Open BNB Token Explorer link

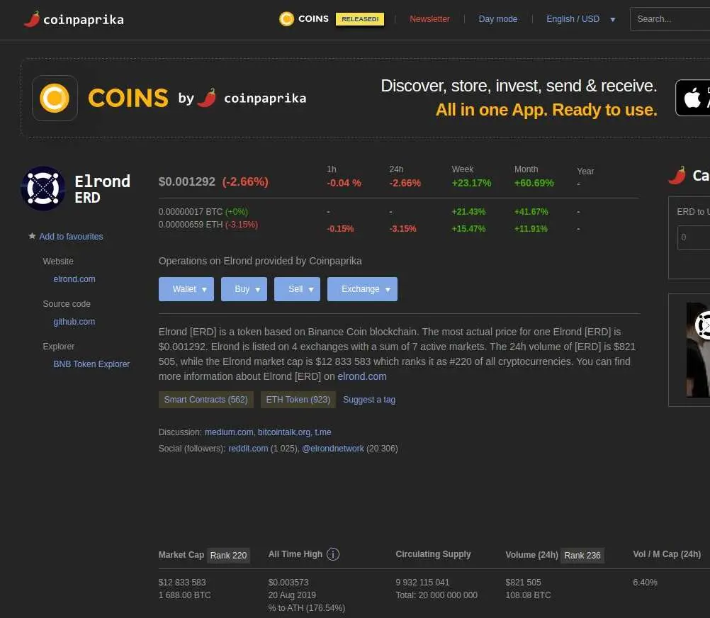point(91,364)
